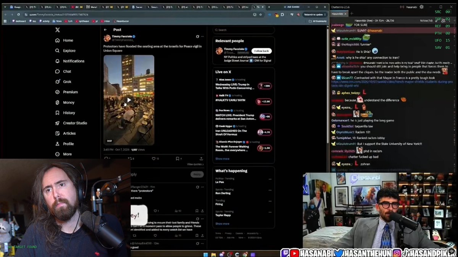Open Classic Plus Enjoyer WoW stream
Image resolution: width=458 pixels, height=257 pixels.
pos(243,146)
